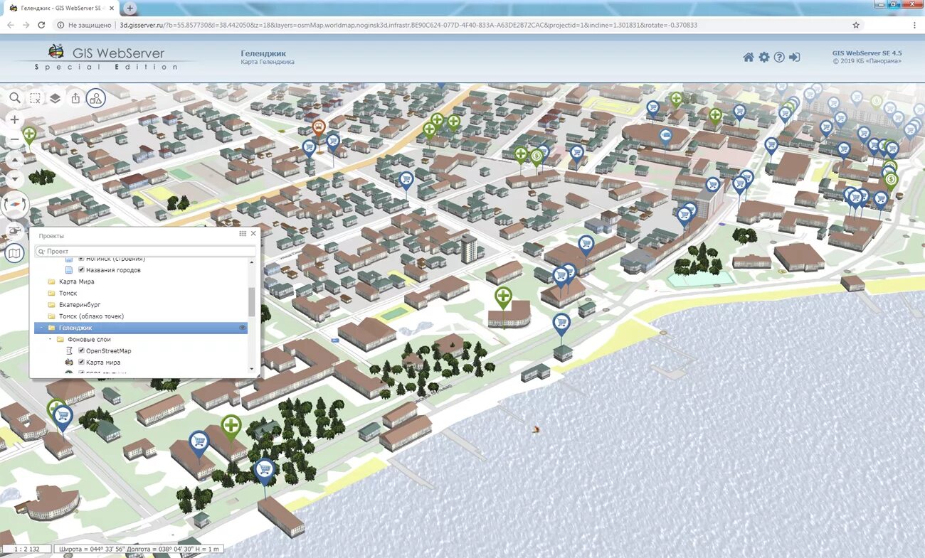Screen dimensions: 925x558
Task: Go back in browser history
Action: (x=10, y=25)
